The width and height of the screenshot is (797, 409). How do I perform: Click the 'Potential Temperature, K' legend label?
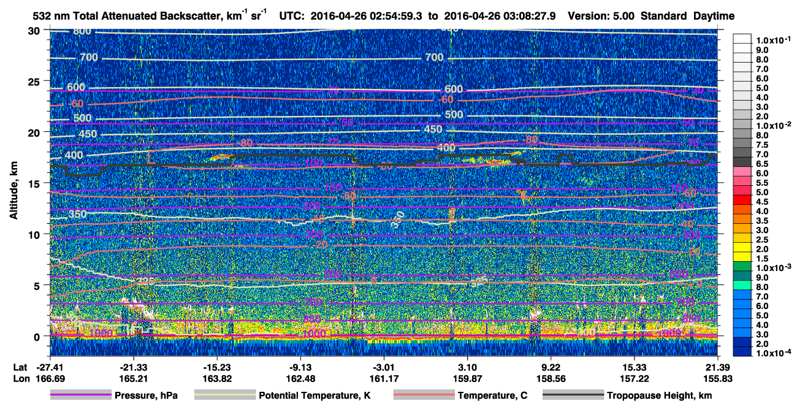pyautogui.click(x=315, y=396)
